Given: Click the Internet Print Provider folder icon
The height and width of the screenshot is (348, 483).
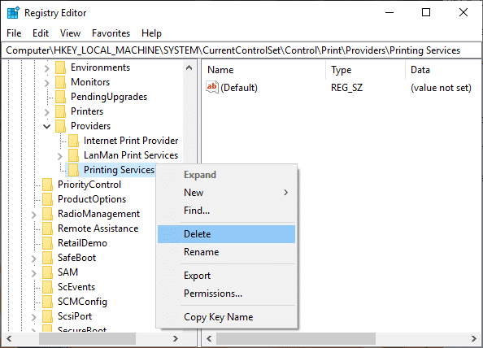Looking at the screenshot, I should point(74,141).
